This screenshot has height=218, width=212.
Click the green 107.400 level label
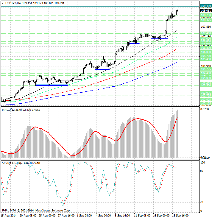coord(206,33)
